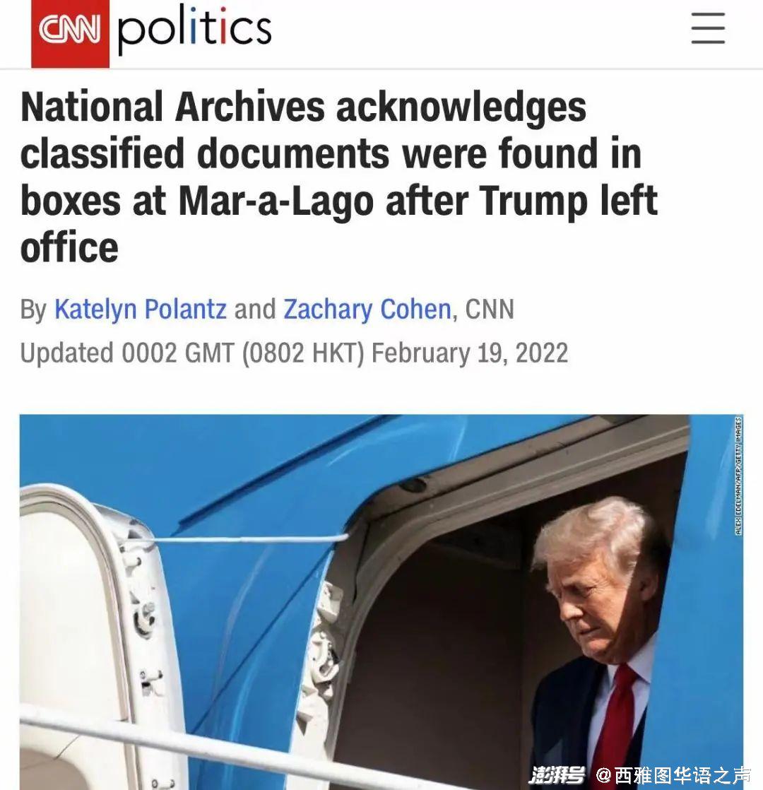This screenshot has height=790, width=763.
Task: Click the 澎湃号 watermark logo
Action: pyautogui.click(x=557, y=774)
